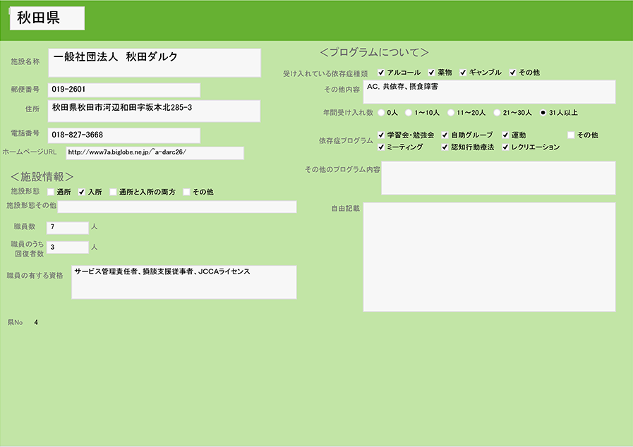
Task: Click the 電話番号 field 018-827-3668
Action: (x=124, y=135)
